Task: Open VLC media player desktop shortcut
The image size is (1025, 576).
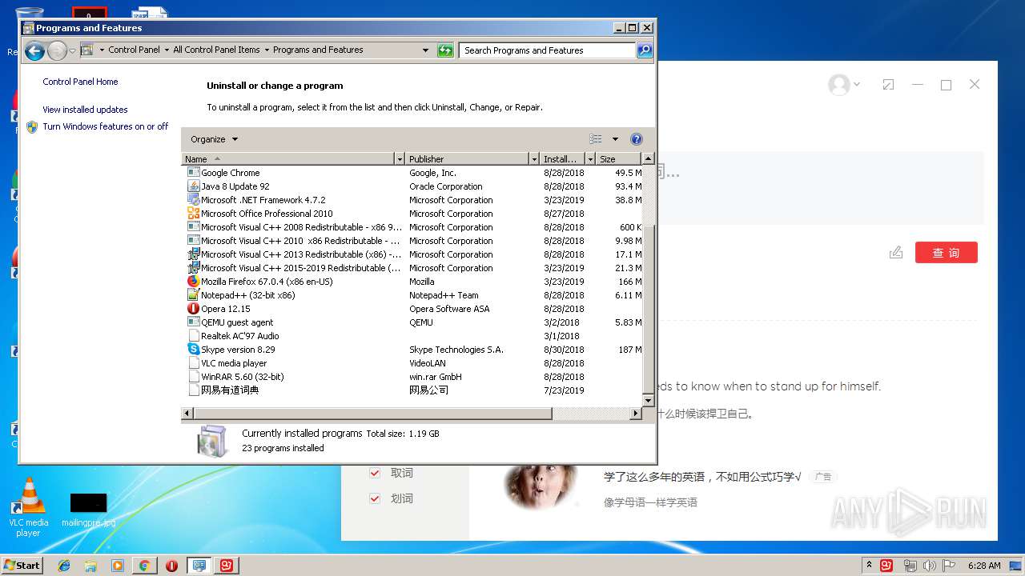Action: pos(29,507)
